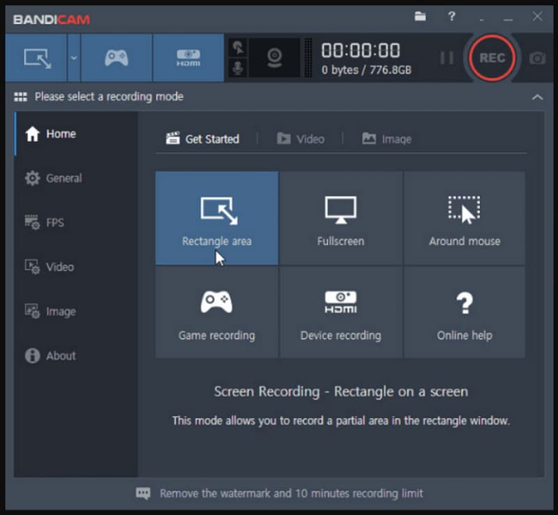This screenshot has width=558, height=515.
Task: Open the question mark help menu in title bar
Action: click(x=451, y=16)
